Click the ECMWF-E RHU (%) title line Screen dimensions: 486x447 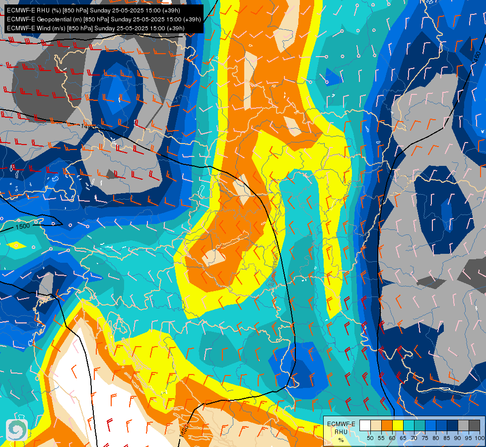93,10
